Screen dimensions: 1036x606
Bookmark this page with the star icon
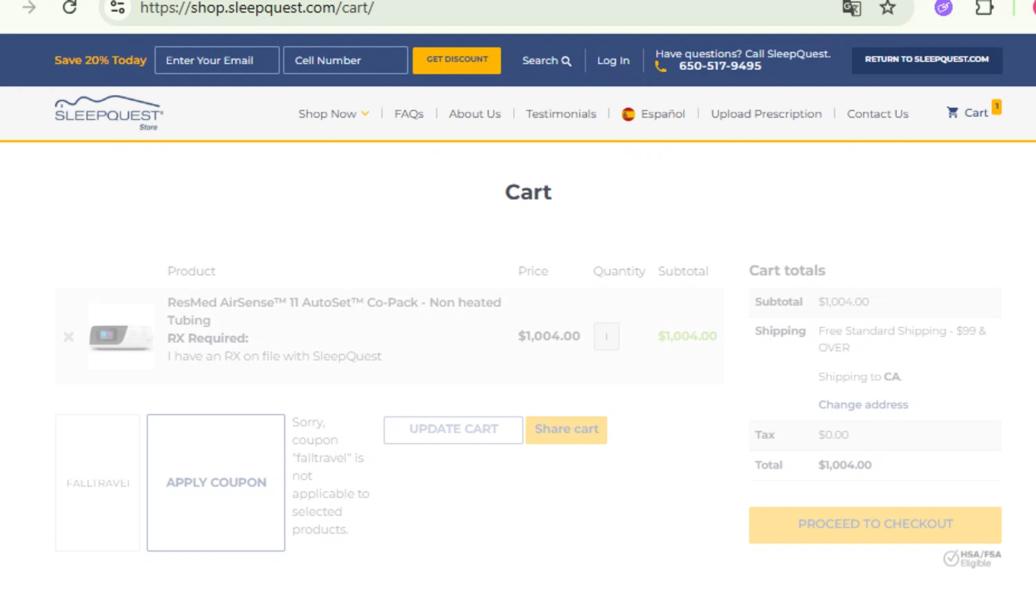(x=888, y=8)
